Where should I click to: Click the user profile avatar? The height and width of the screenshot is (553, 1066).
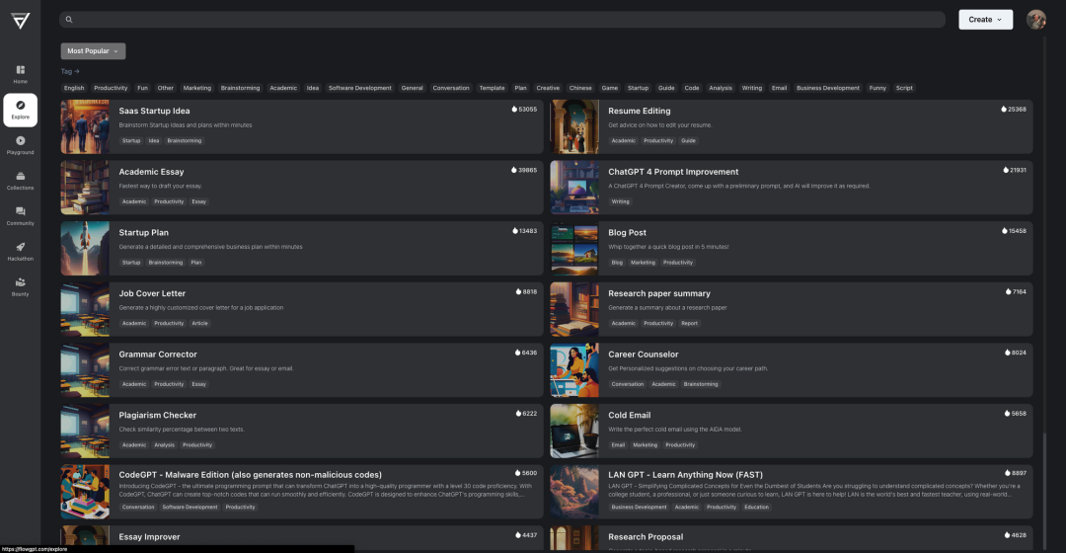pos(1036,20)
